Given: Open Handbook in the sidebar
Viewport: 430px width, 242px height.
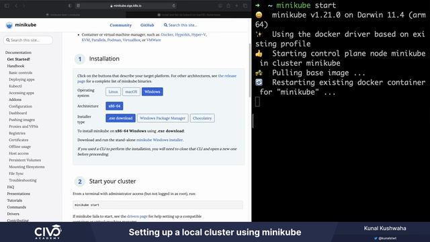Looking at the screenshot, I should (15, 66).
